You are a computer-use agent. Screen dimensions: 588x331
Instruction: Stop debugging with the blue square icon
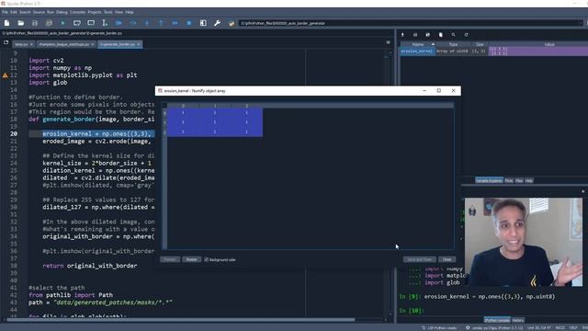[x=189, y=23]
